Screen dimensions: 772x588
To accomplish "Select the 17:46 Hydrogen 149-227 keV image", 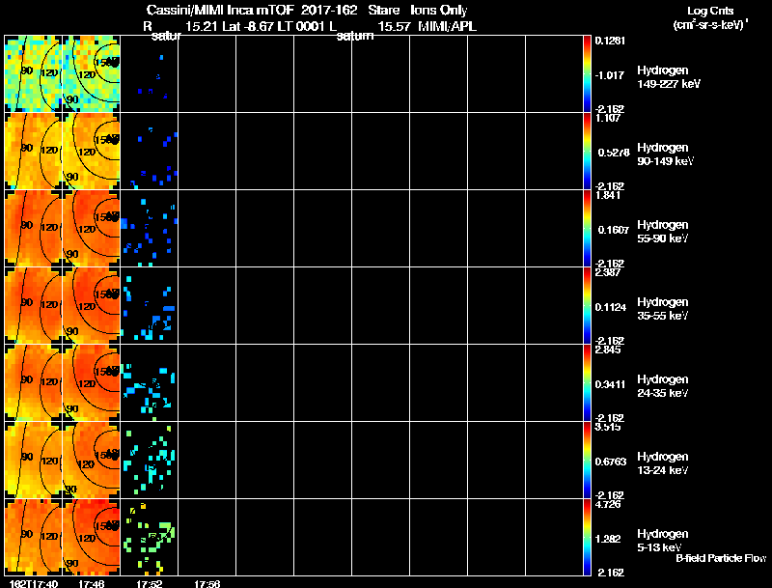I will click(91, 74).
